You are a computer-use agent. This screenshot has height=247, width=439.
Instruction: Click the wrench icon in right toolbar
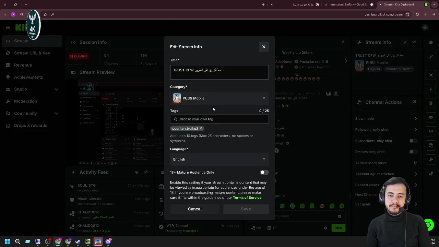click(x=431, y=160)
